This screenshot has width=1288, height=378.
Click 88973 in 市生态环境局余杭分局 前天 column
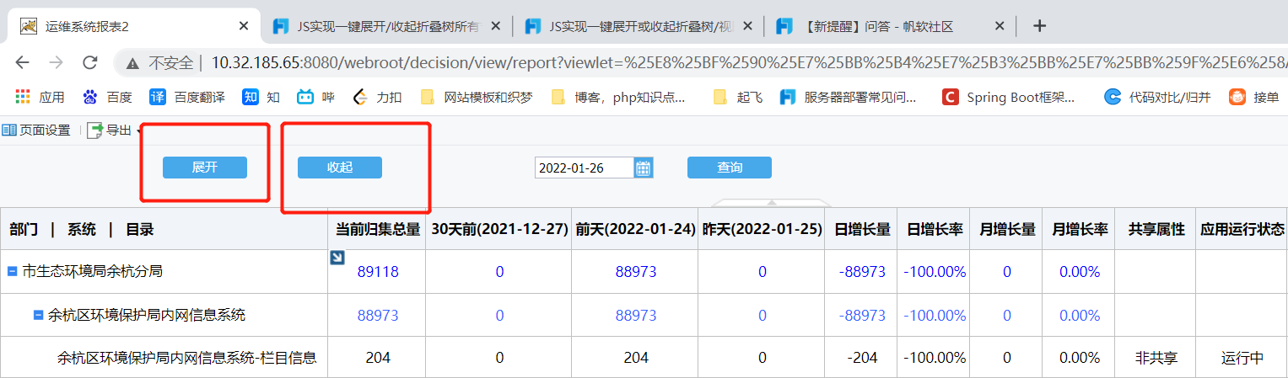(x=636, y=272)
